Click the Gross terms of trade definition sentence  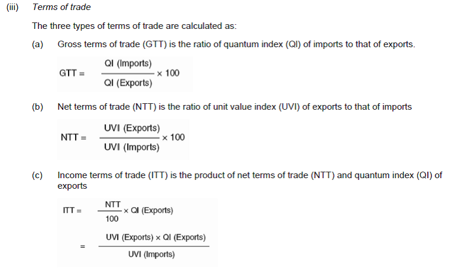click(x=236, y=44)
